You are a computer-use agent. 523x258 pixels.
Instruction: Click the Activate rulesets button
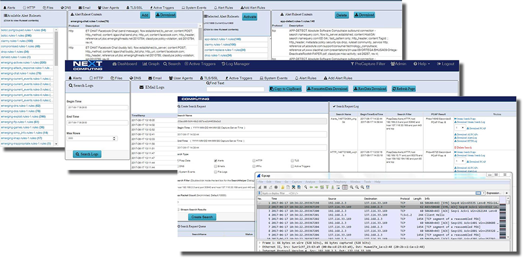[250, 17]
